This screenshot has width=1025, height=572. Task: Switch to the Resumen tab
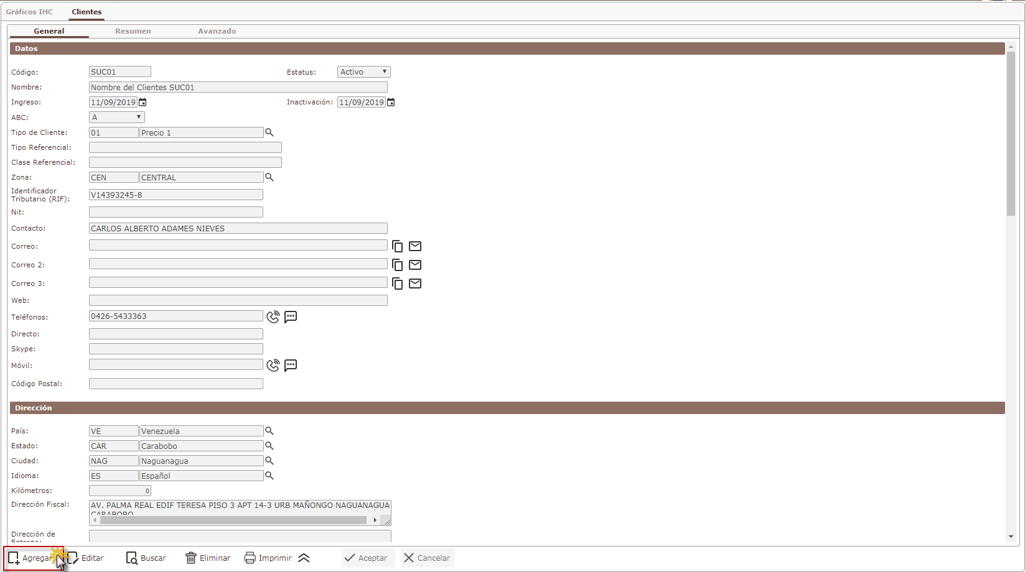click(x=133, y=31)
